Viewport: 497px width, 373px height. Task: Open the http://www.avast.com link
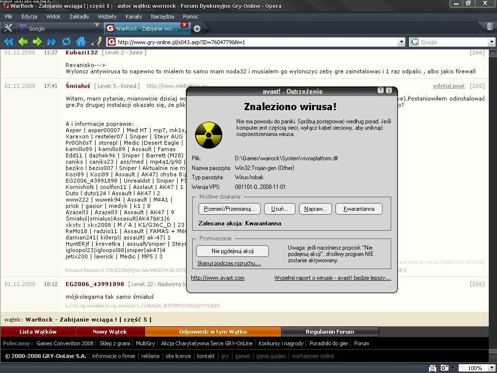217,278
